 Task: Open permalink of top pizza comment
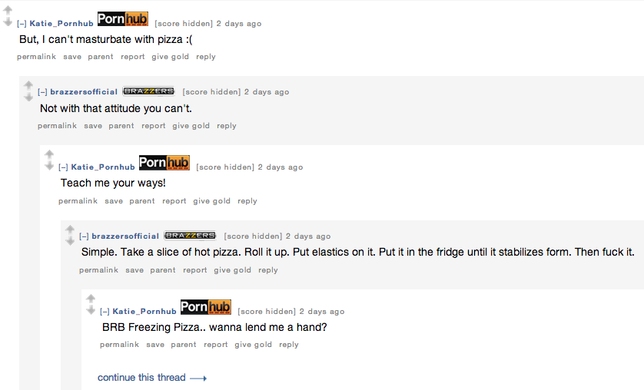[x=36, y=57]
